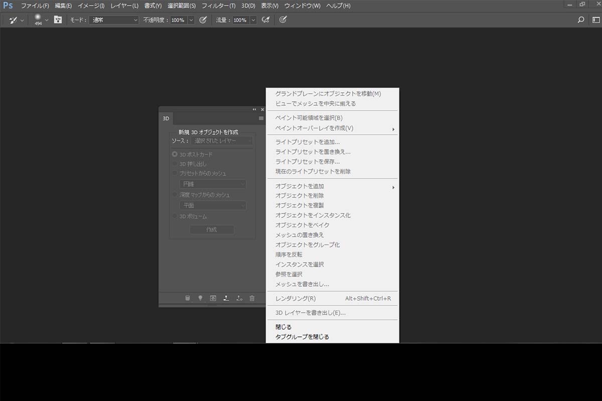Click the light bulb icon in 3D panel footer
Viewport: 602px width, 401px height.
coord(200,298)
